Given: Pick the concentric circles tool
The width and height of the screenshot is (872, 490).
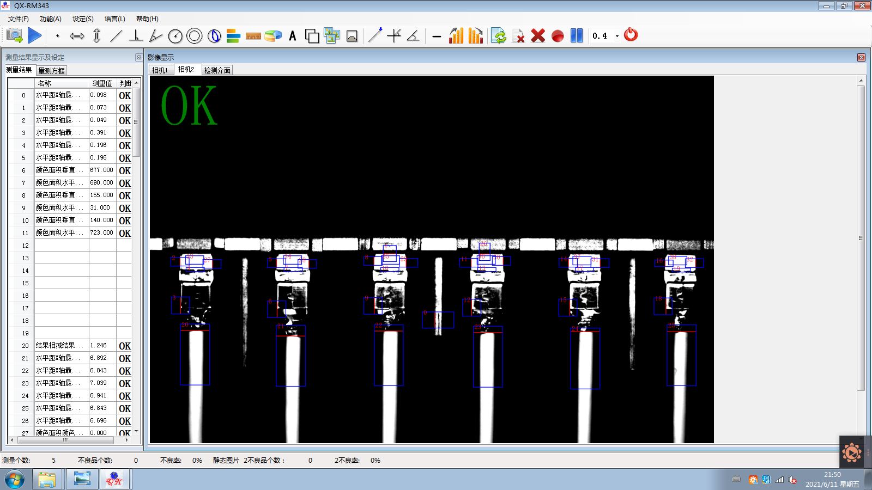Looking at the screenshot, I should pyautogui.click(x=194, y=36).
